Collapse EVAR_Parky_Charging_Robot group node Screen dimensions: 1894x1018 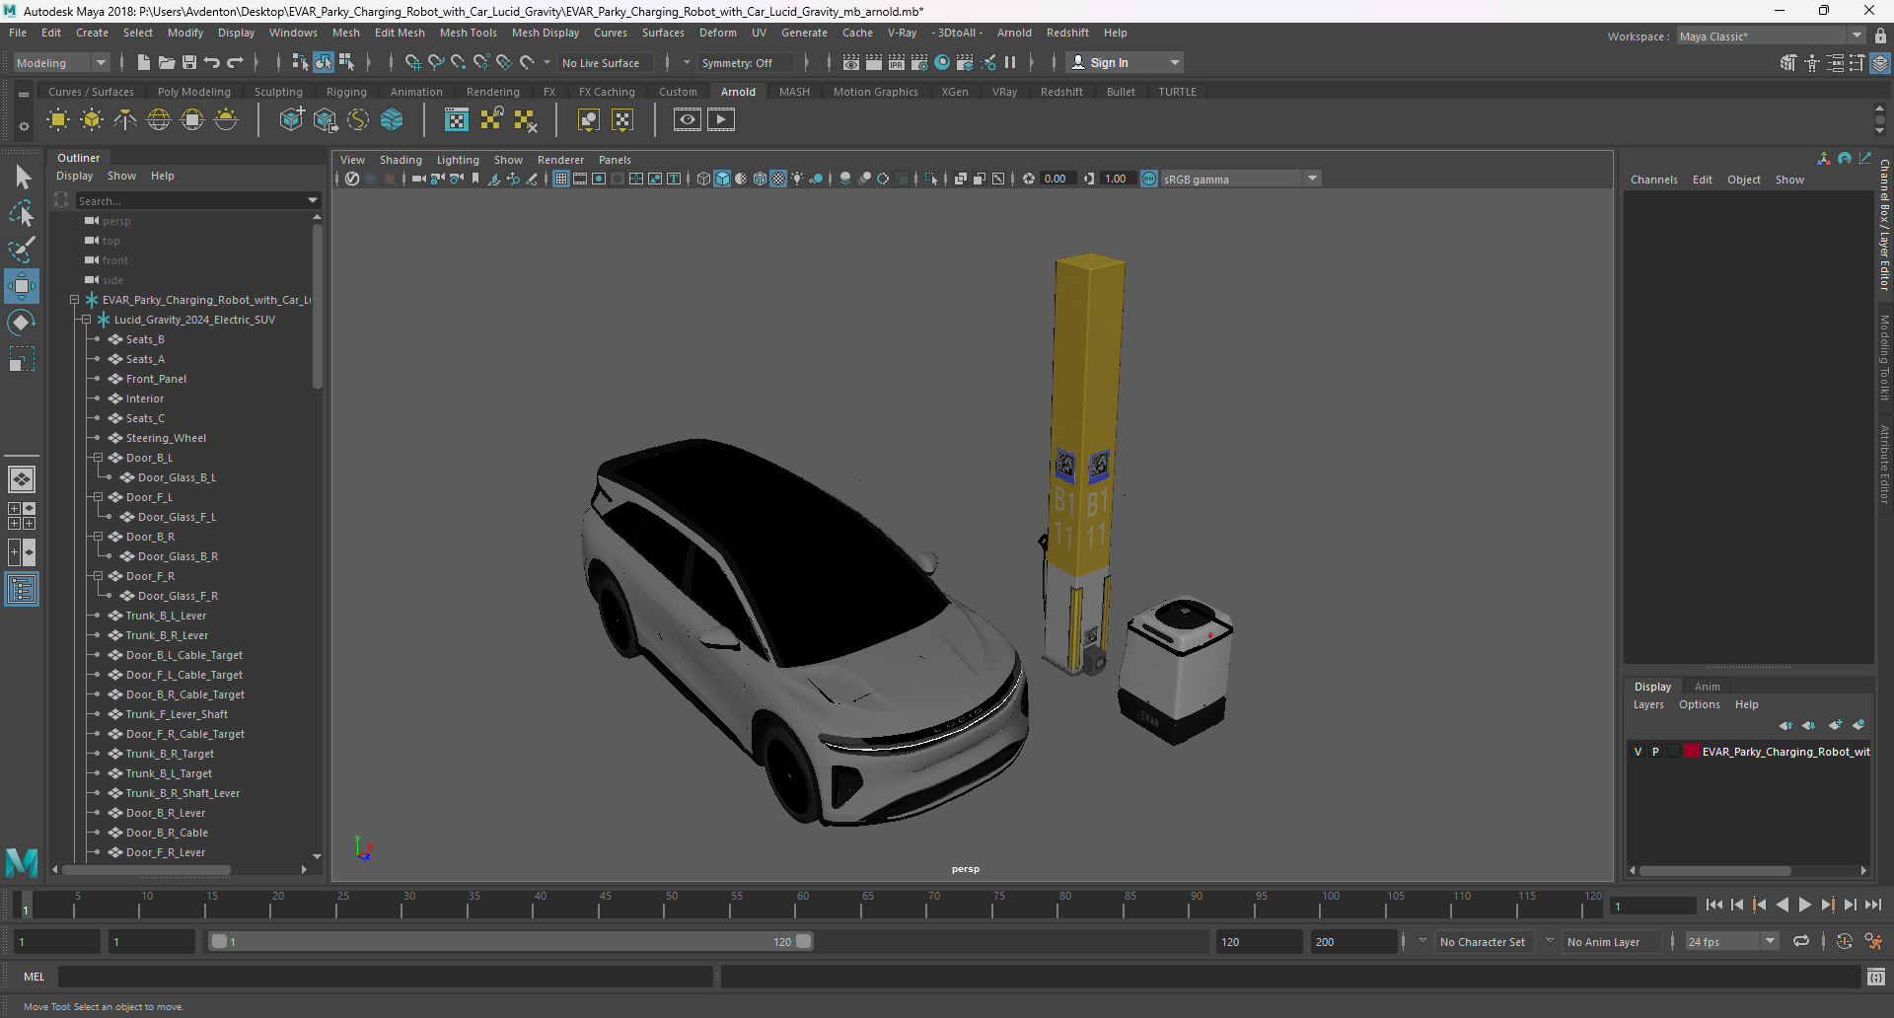(74, 300)
